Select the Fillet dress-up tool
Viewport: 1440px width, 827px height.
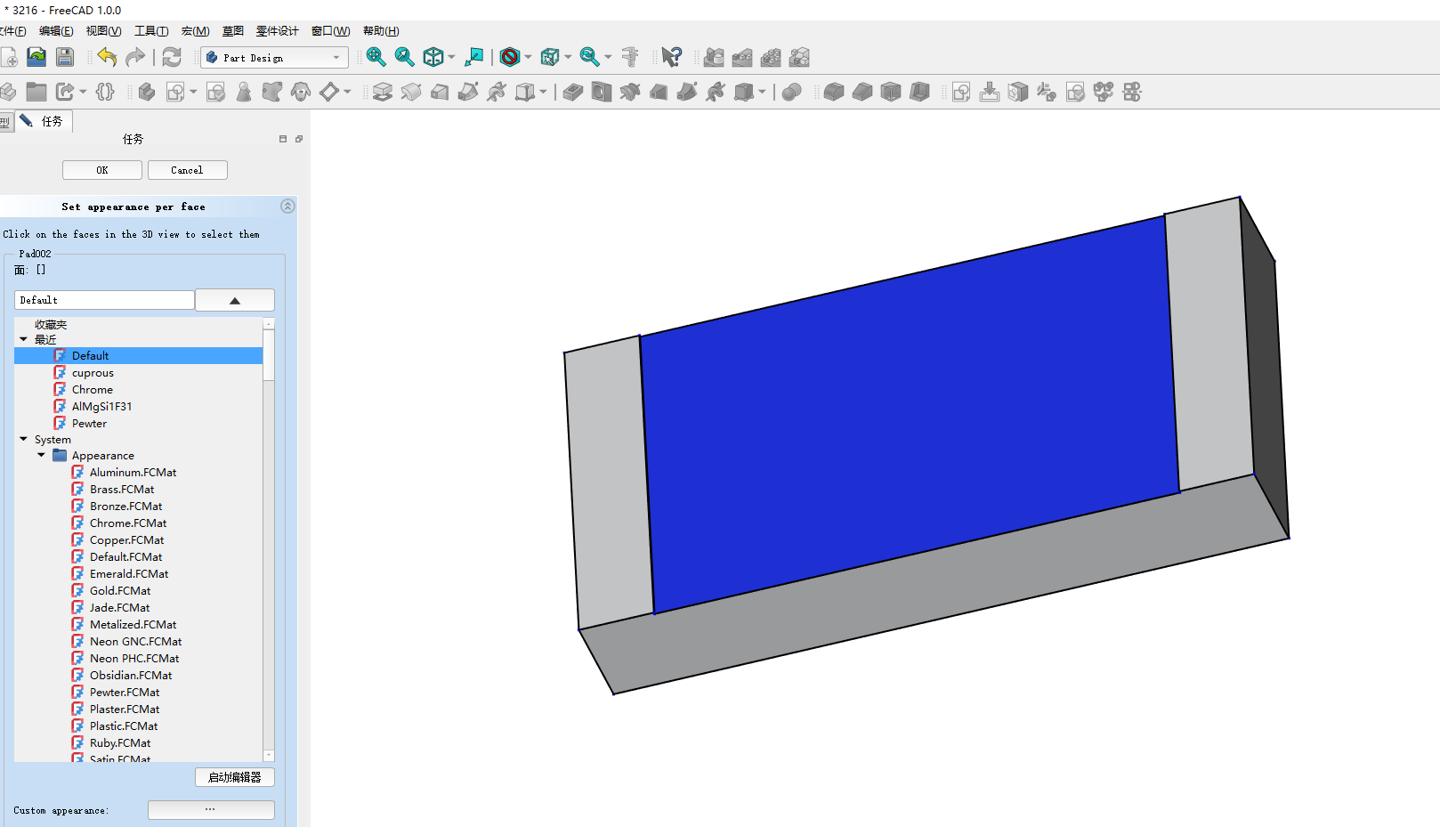coord(834,92)
